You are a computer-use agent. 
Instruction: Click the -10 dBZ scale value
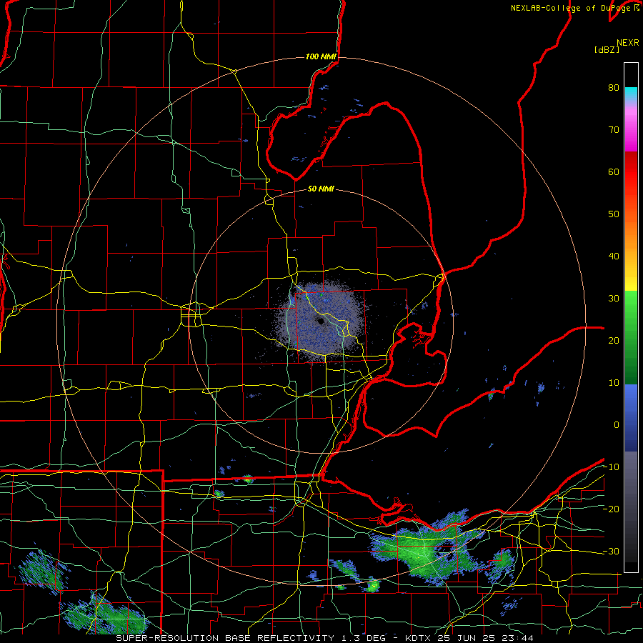pyautogui.click(x=611, y=467)
